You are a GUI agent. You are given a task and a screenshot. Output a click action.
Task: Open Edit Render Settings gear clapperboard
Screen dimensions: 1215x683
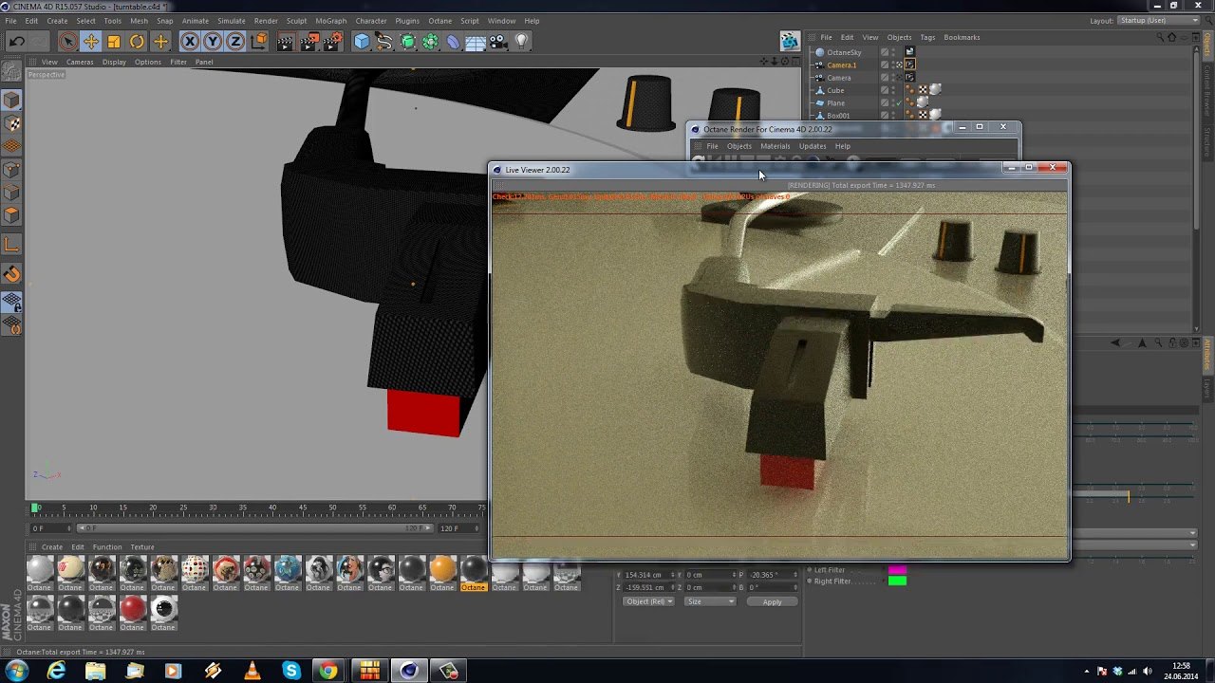point(332,41)
